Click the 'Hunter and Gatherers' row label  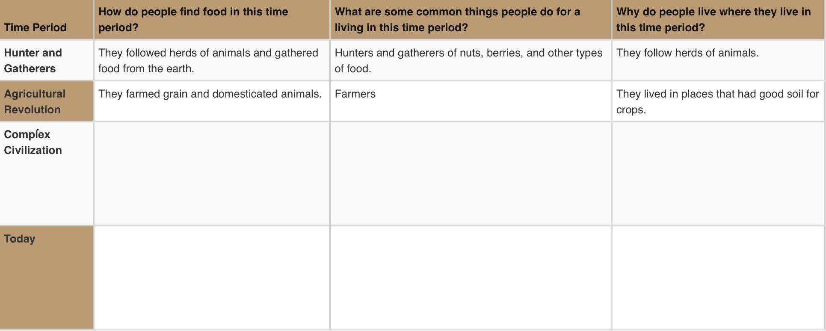click(x=46, y=60)
